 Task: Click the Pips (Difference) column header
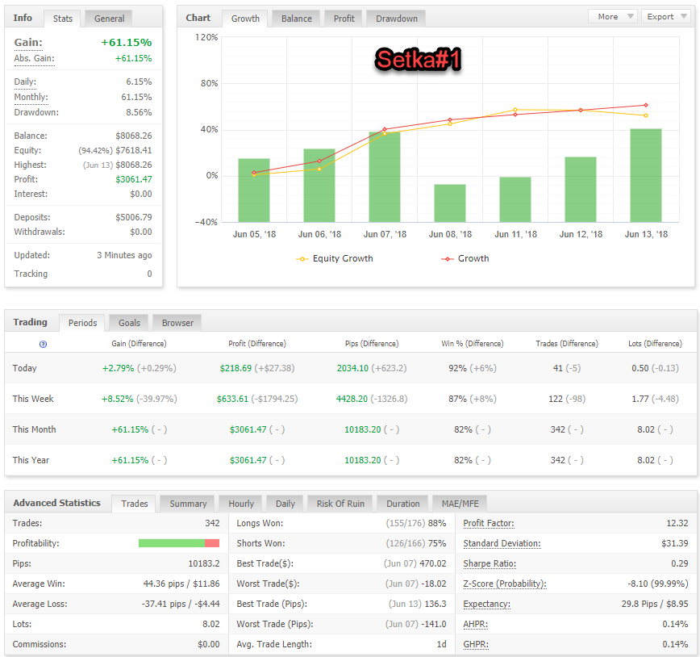click(x=372, y=344)
